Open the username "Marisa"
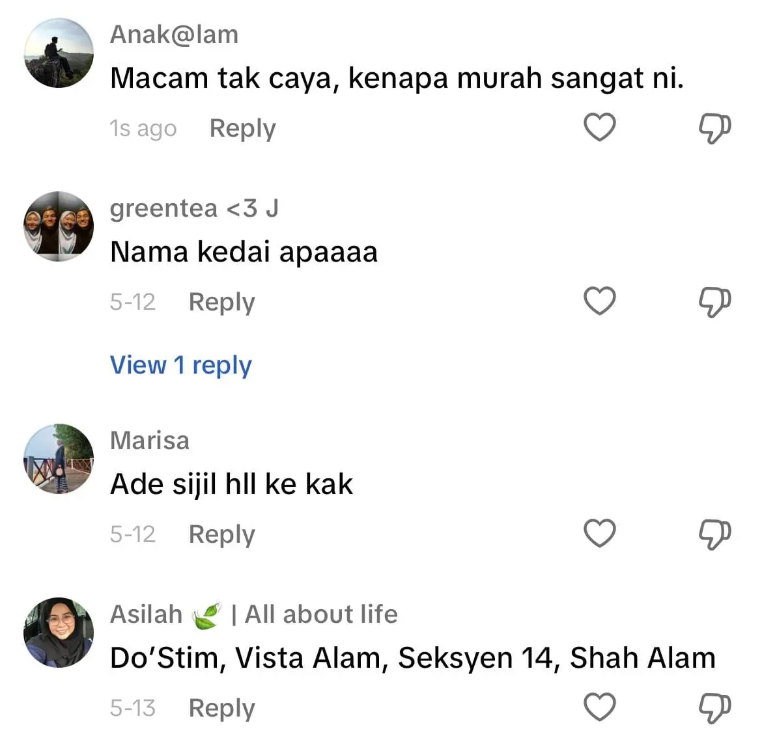The height and width of the screenshot is (753, 762). [x=150, y=441]
